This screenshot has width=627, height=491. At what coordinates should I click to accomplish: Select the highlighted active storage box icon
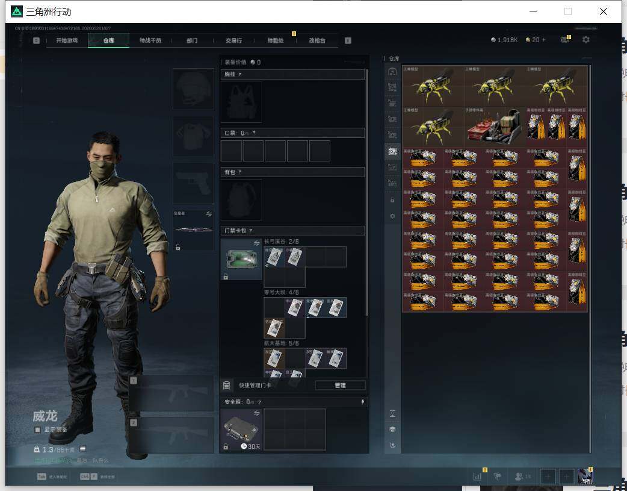tap(392, 151)
